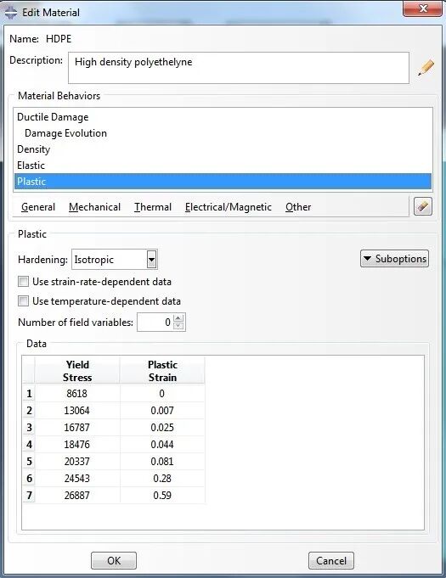Viewport: 446px width, 578px height.
Task: Open the Electrical/Magnetic menu
Action: tap(229, 207)
